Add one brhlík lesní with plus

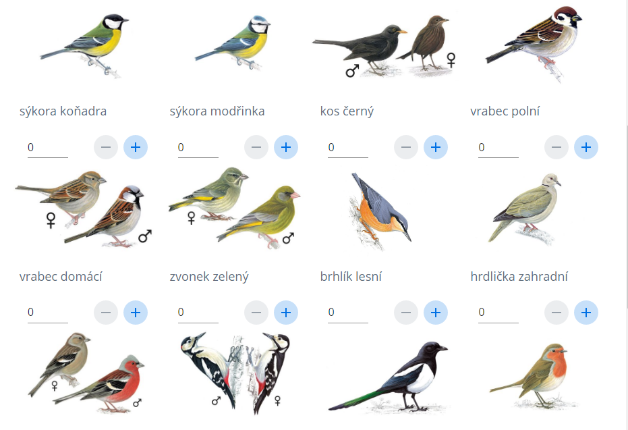point(436,312)
